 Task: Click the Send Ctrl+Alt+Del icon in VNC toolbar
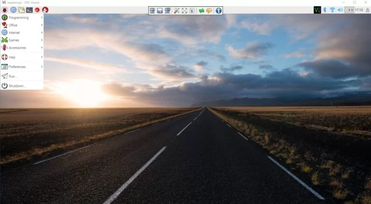(x=192, y=10)
